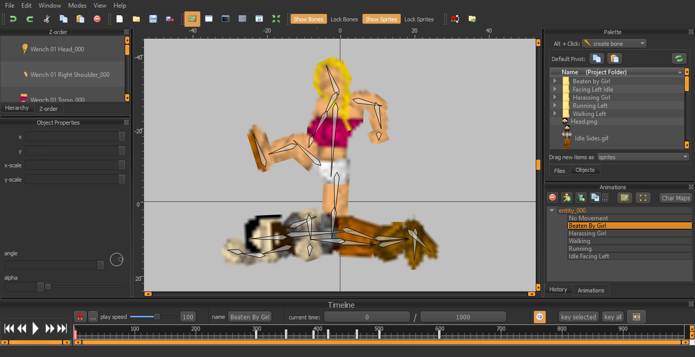This screenshot has height=357, width=695.
Task: Toggle the Show Bones button
Action: tap(308, 19)
